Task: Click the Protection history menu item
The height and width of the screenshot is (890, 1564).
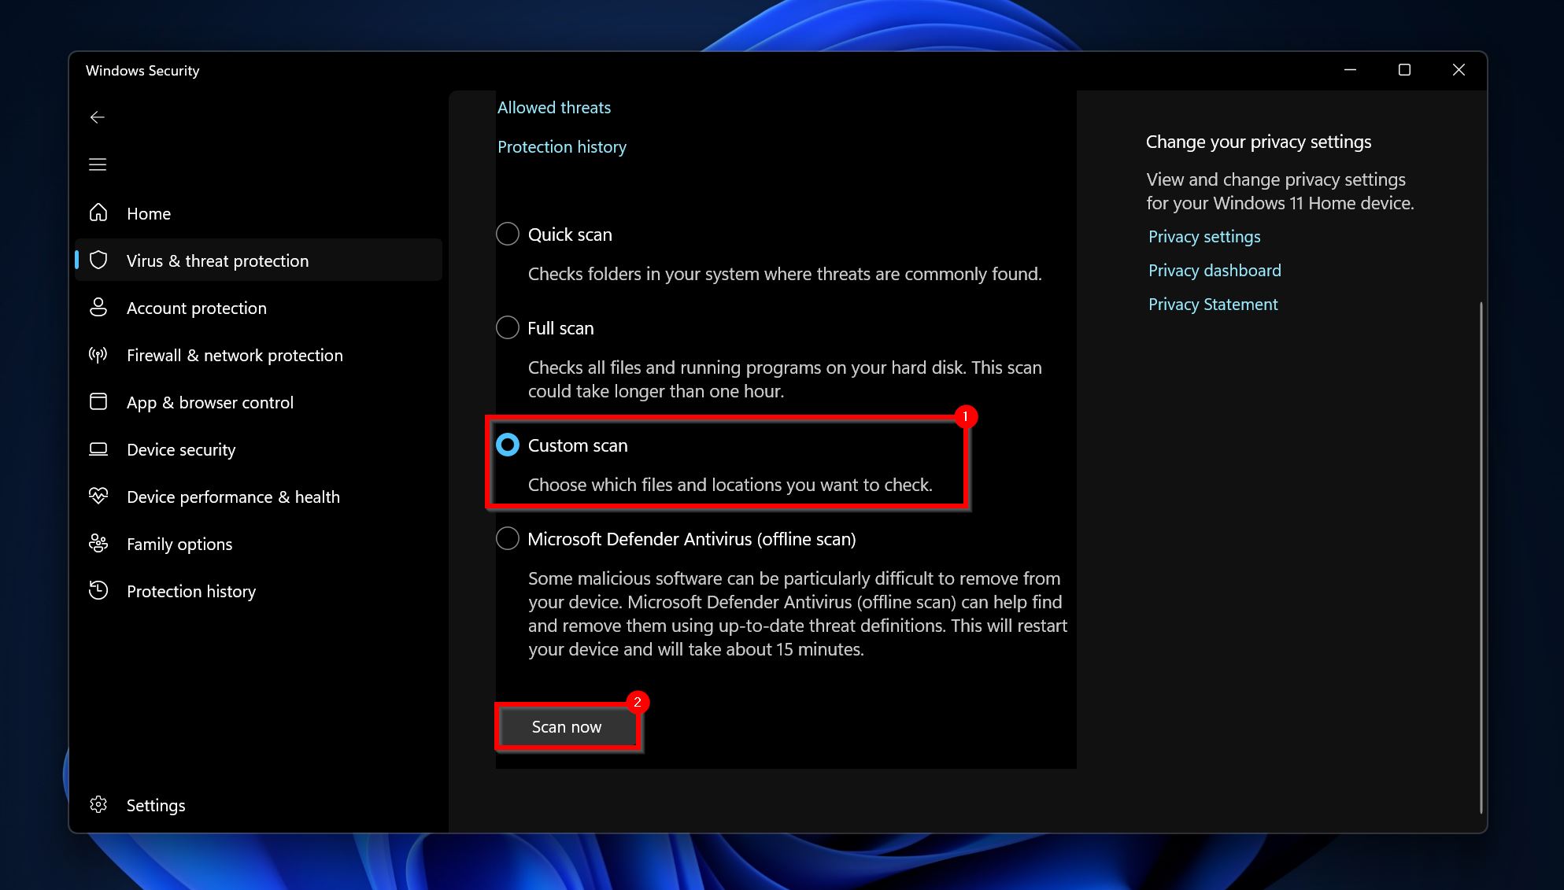Action: [x=191, y=590]
